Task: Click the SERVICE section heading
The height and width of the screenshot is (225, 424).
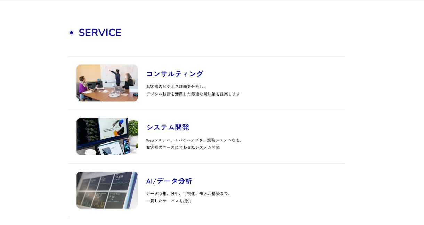Action: click(x=100, y=33)
